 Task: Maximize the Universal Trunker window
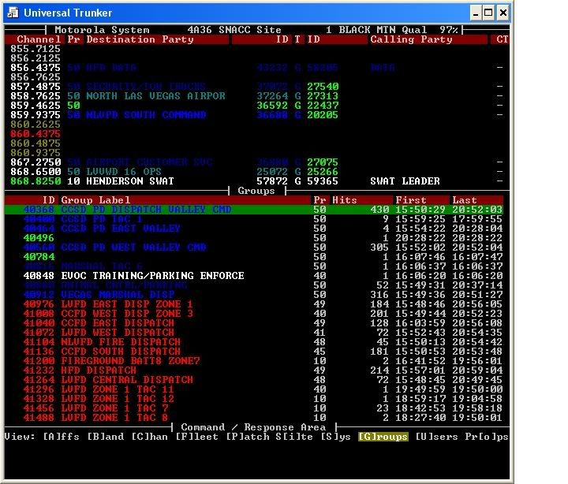[x=488, y=13]
